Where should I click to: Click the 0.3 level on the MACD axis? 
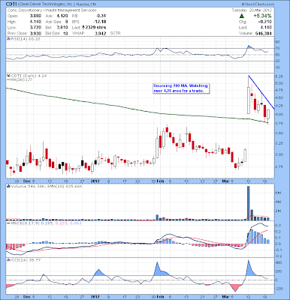[278, 225]
